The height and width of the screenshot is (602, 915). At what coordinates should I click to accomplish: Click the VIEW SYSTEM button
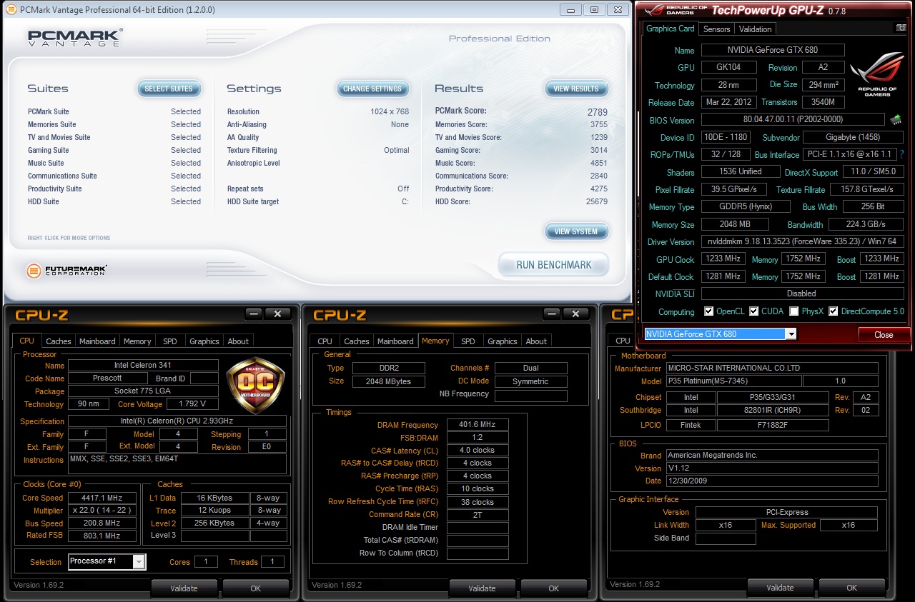point(576,231)
